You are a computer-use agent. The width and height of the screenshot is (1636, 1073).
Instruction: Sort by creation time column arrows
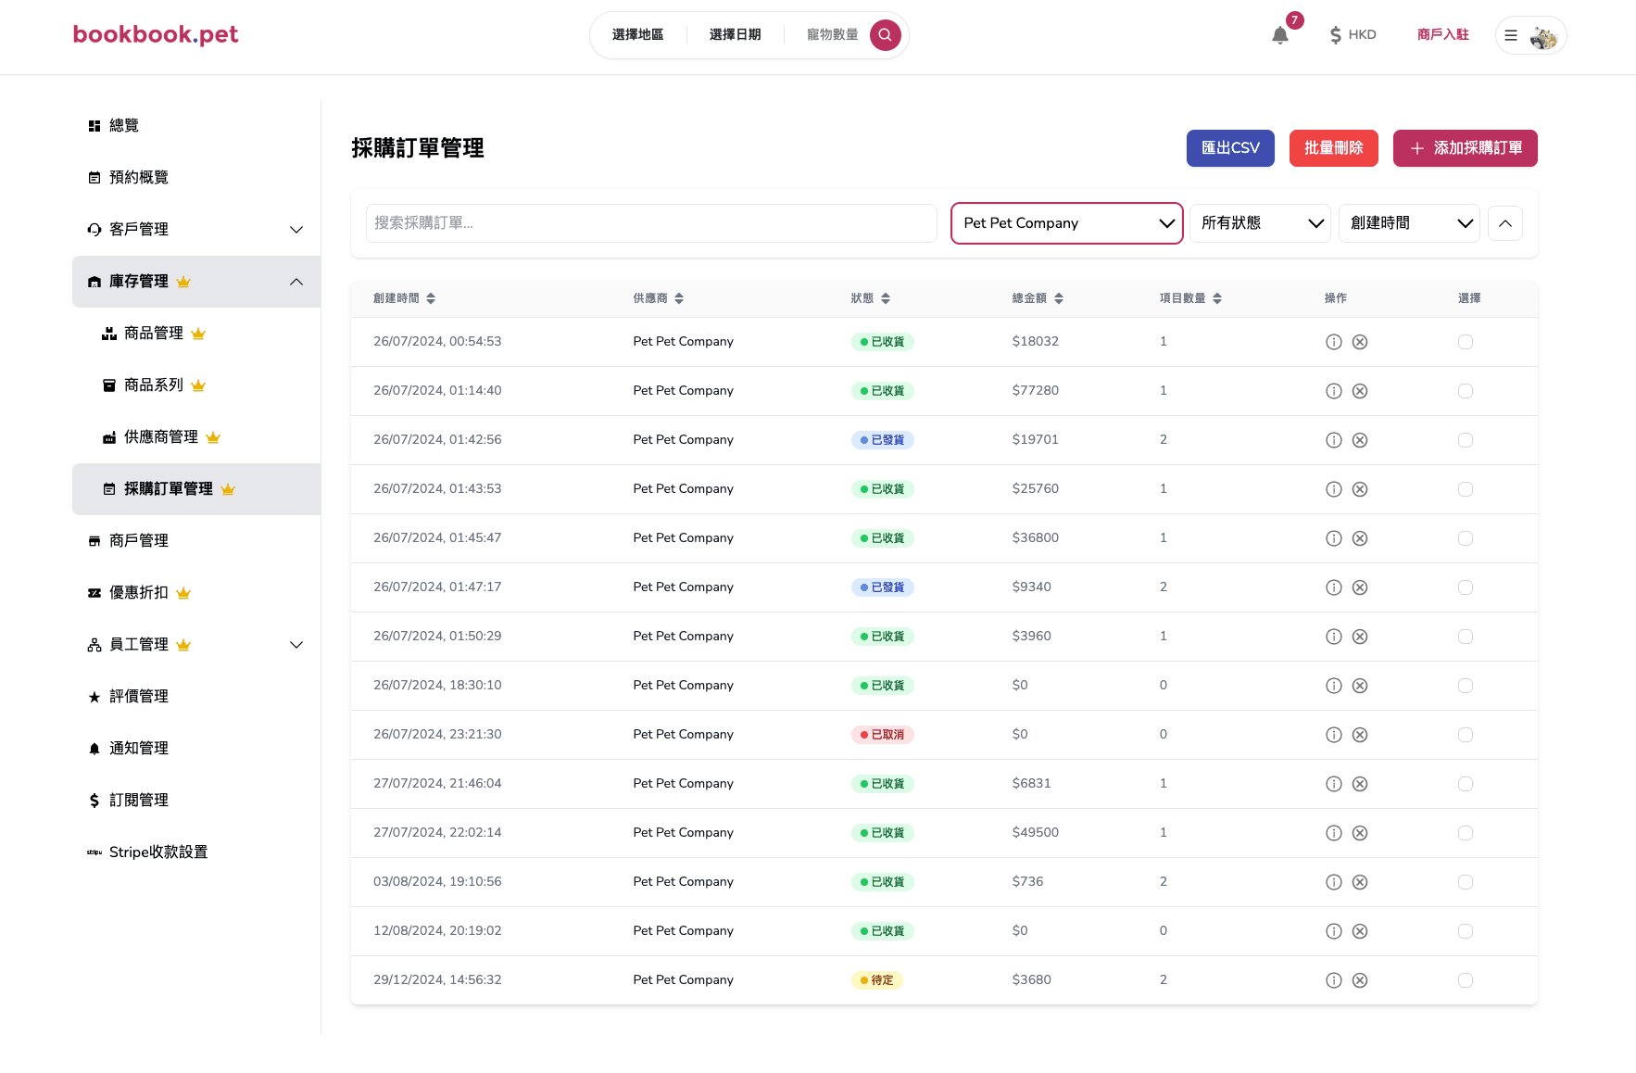pyautogui.click(x=431, y=298)
